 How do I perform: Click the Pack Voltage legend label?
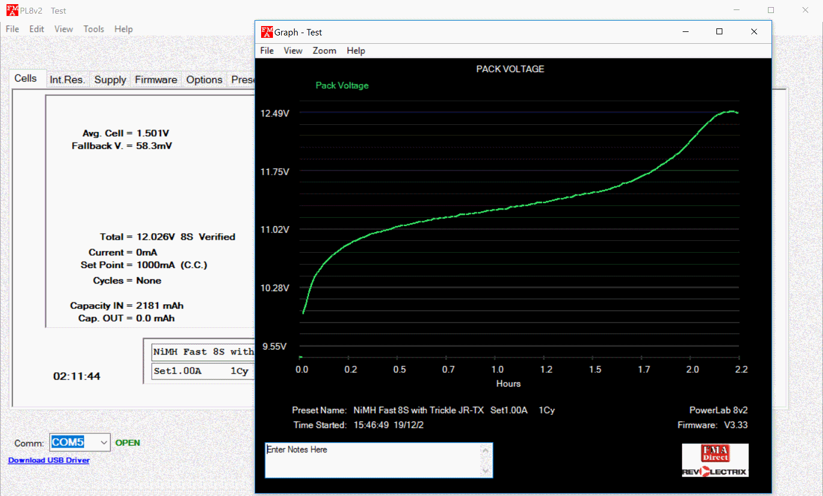pyautogui.click(x=342, y=86)
